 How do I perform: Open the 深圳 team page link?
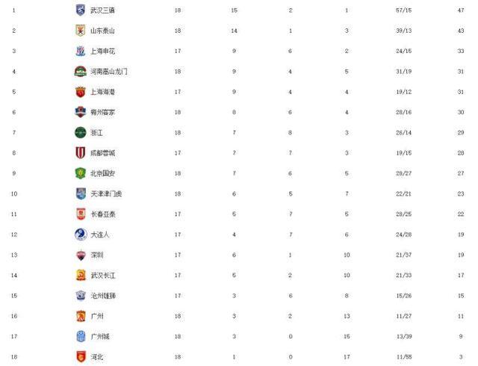97,255
